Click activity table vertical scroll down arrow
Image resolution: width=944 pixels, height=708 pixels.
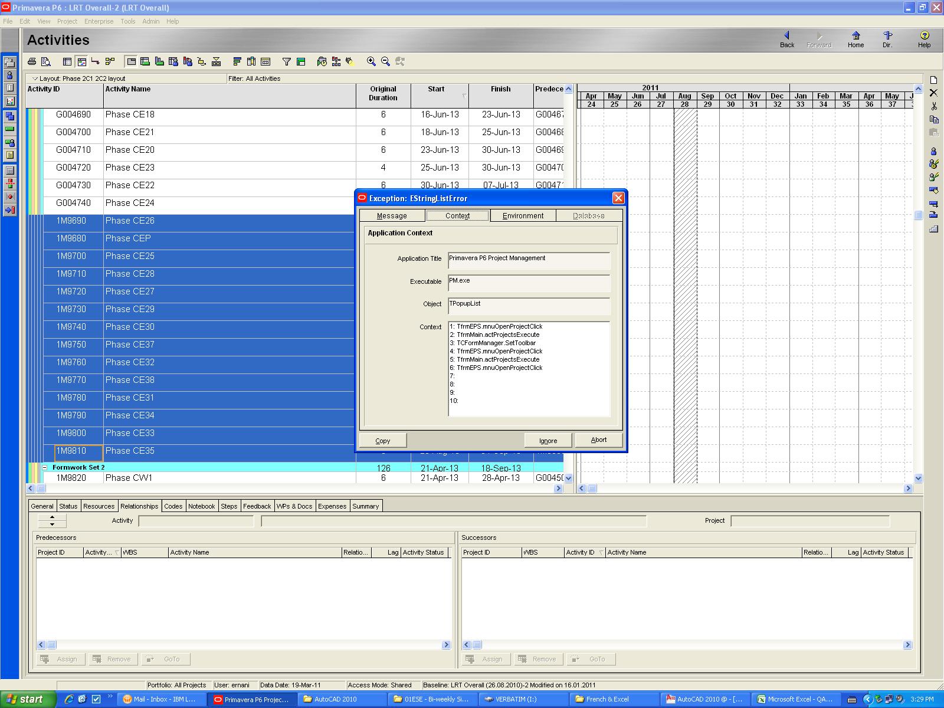point(569,478)
